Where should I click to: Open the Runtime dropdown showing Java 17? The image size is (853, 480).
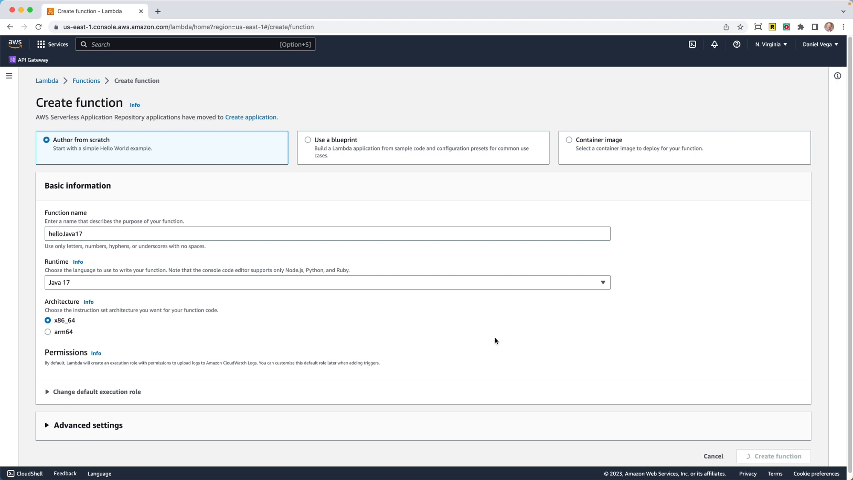327,282
